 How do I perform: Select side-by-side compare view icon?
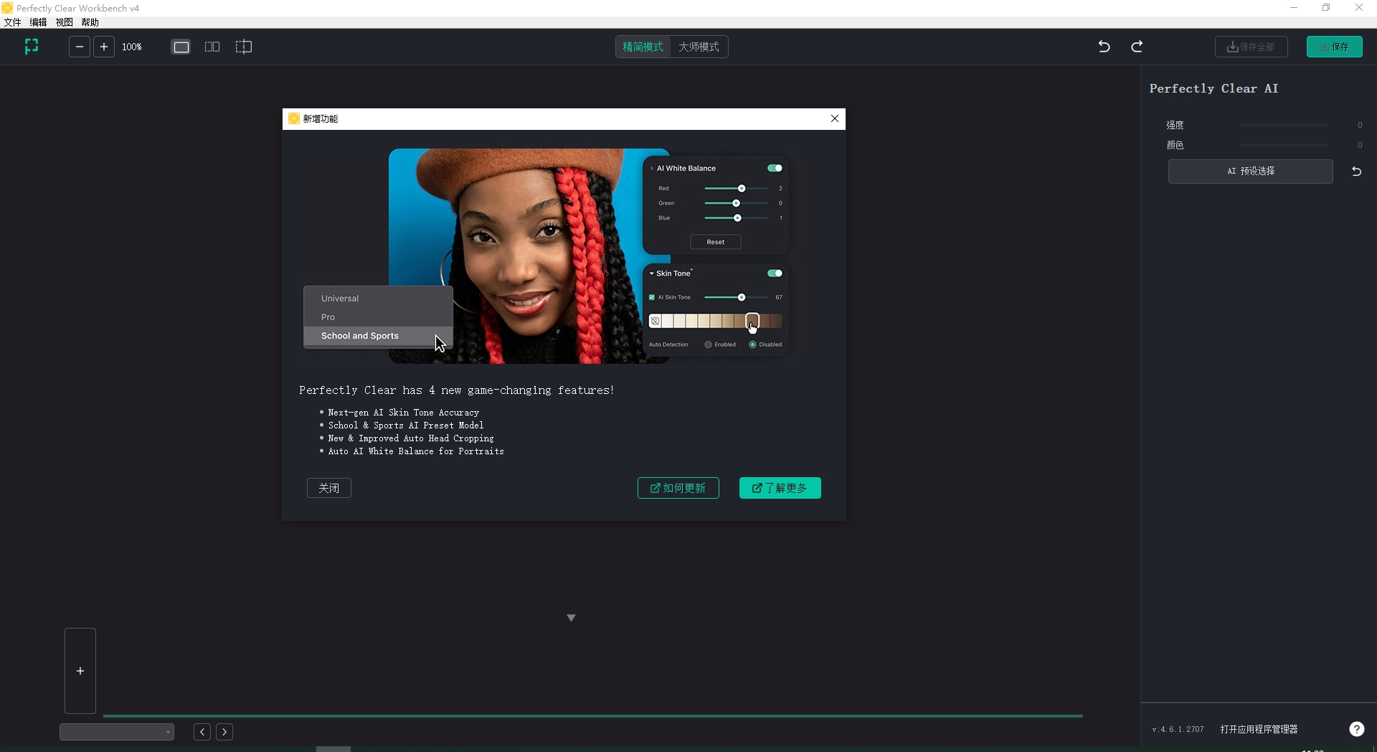pyautogui.click(x=212, y=47)
